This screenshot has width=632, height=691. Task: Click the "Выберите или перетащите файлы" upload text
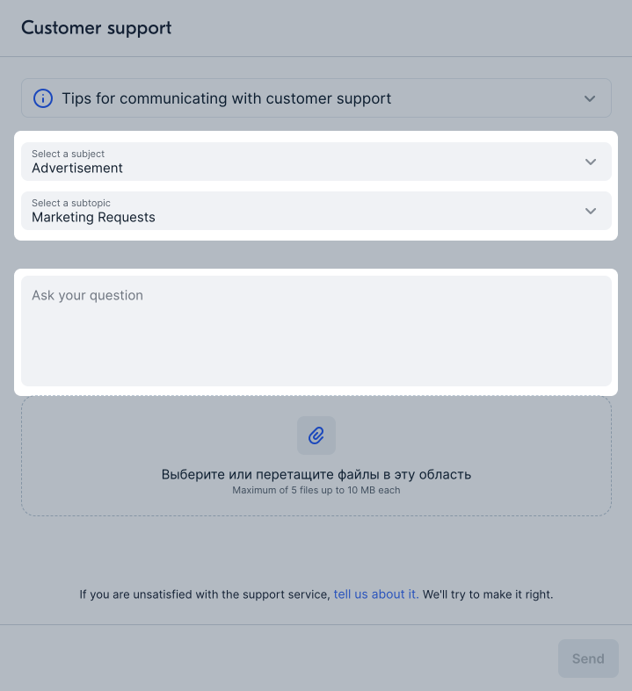pos(316,474)
